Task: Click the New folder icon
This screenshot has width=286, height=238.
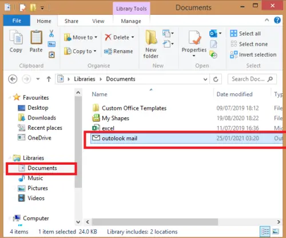Action: pyautogui.click(x=151, y=37)
